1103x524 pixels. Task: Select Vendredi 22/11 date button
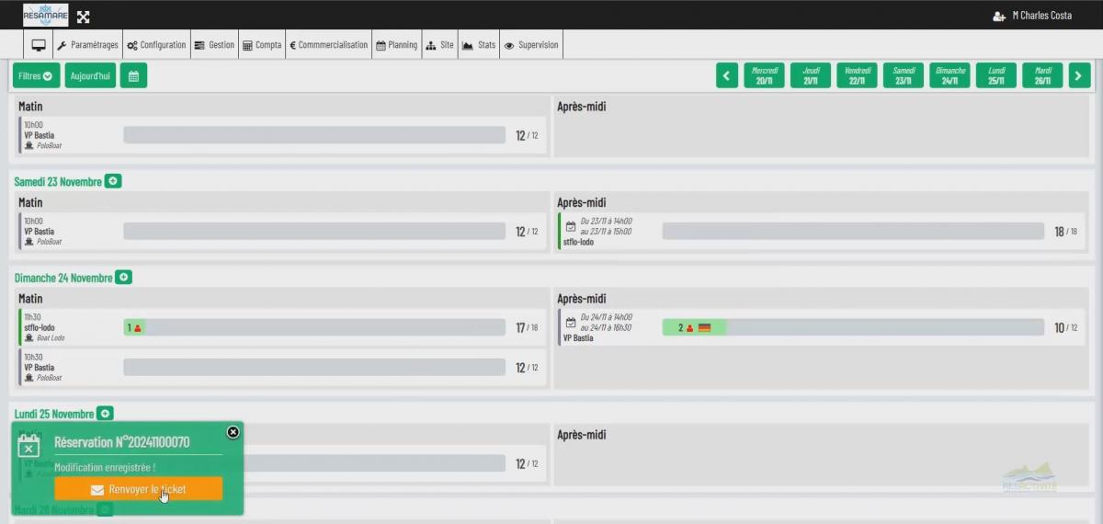coord(857,75)
